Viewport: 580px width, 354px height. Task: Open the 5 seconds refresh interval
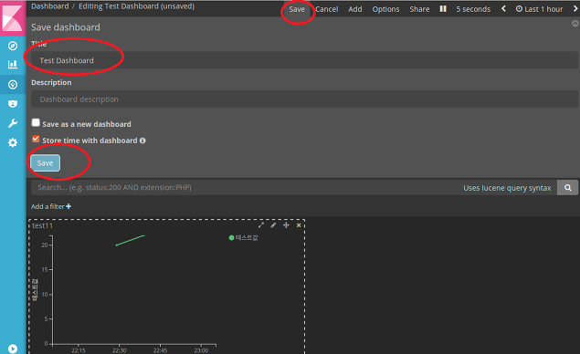(473, 9)
